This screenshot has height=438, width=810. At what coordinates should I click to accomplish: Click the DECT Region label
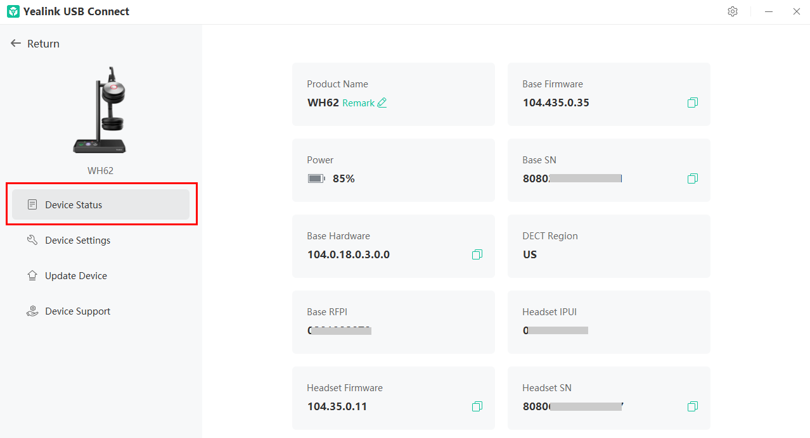pos(550,235)
